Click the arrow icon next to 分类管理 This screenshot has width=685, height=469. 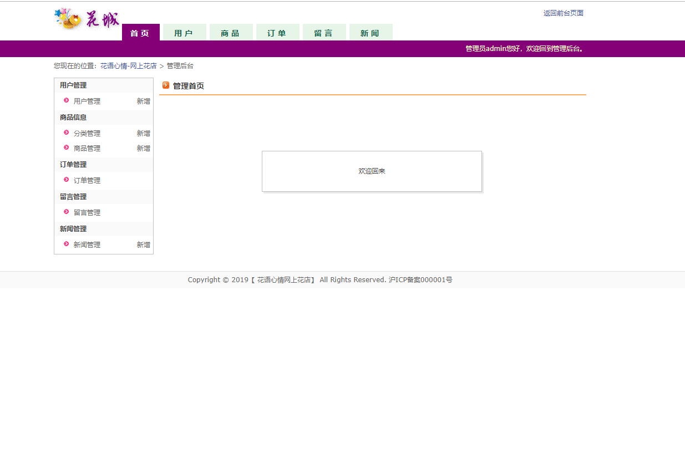point(66,133)
